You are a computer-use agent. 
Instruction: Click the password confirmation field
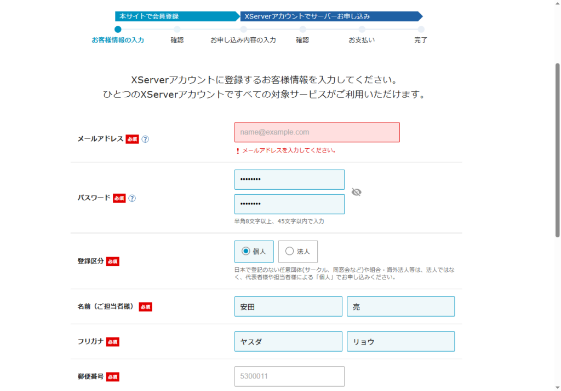pyautogui.click(x=289, y=204)
